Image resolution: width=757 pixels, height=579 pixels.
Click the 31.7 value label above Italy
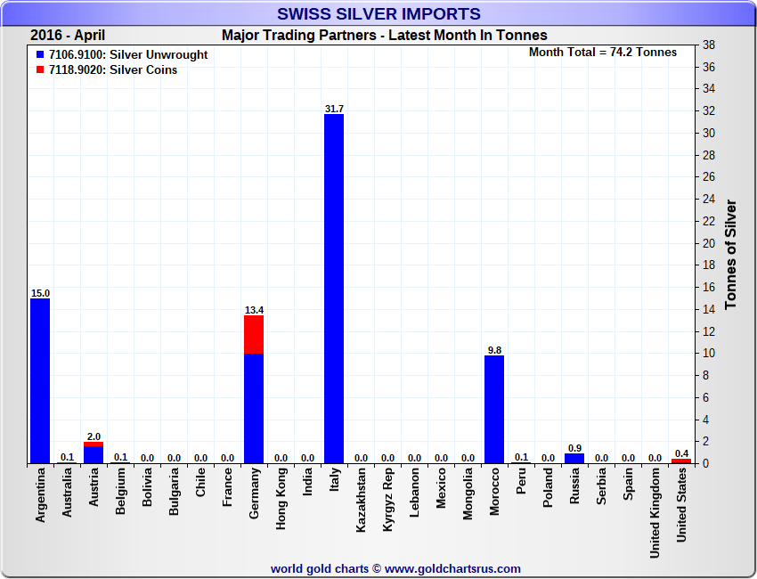[x=334, y=109]
